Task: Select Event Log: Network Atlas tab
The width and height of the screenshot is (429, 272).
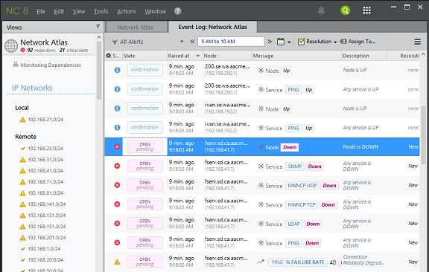Action: pyautogui.click(x=212, y=27)
